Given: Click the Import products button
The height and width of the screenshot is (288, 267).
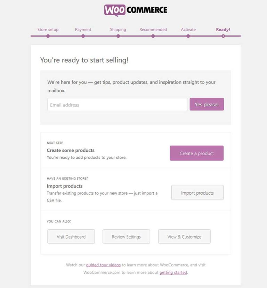Looking at the screenshot, I should pyautogui.click(x=197, y=192).
